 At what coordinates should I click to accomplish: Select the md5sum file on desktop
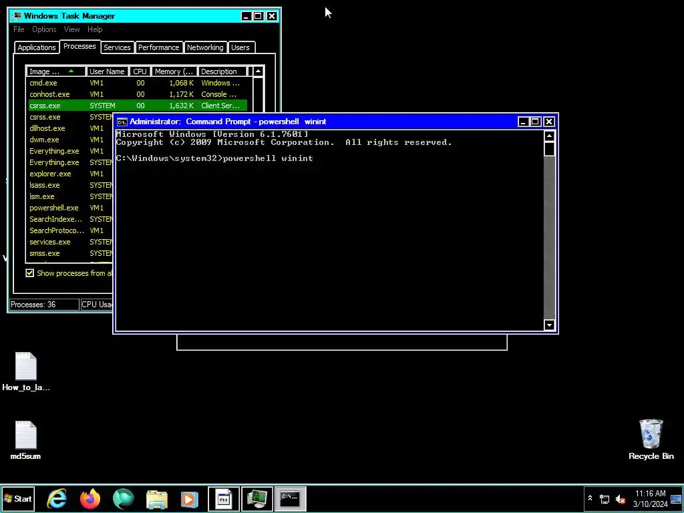pos(26,440)
